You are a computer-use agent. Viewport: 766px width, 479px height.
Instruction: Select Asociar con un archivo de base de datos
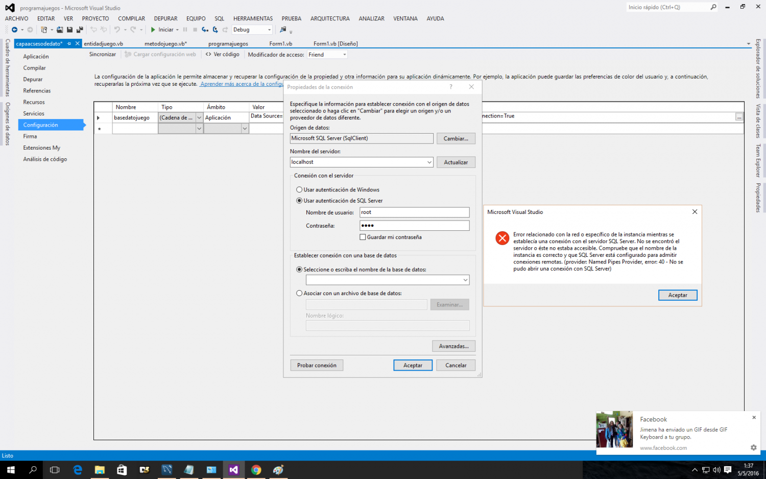tap(299, 293)
